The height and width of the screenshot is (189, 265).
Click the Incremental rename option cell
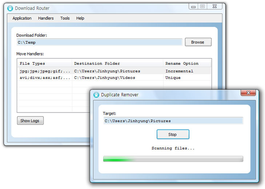179,71
